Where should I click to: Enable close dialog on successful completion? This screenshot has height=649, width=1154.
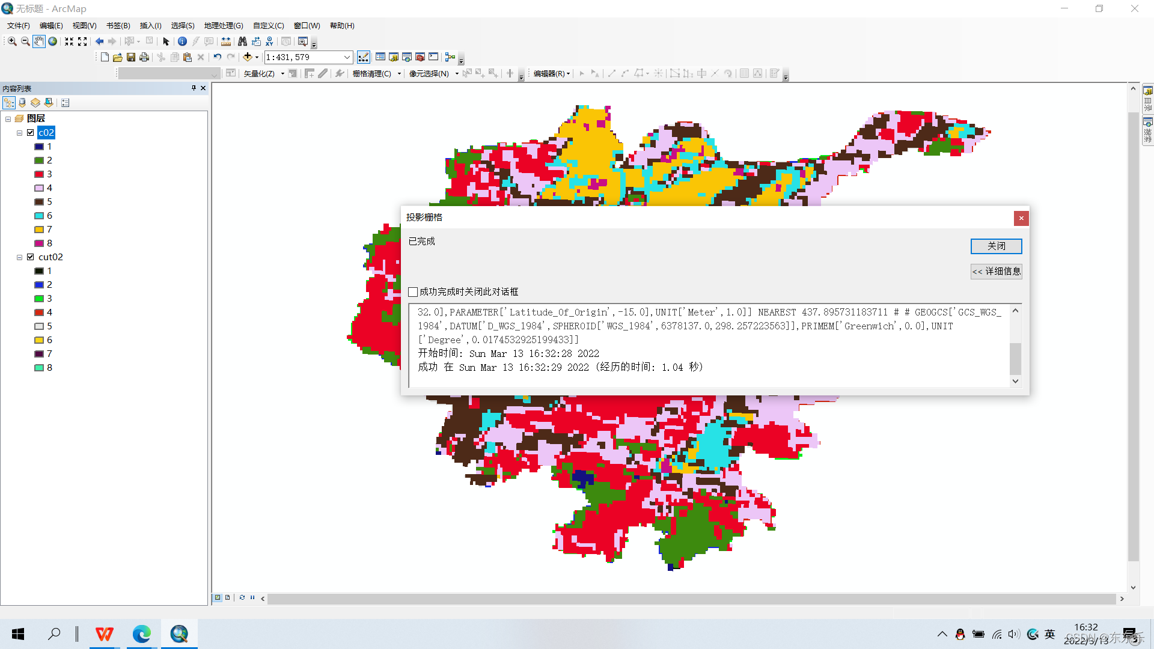pos(413,292)
